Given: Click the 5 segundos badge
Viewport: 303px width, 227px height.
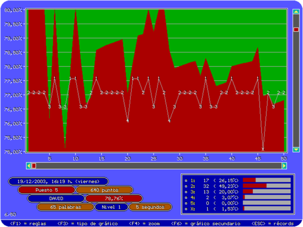Looking at the screenshot, I should (150, 207).
